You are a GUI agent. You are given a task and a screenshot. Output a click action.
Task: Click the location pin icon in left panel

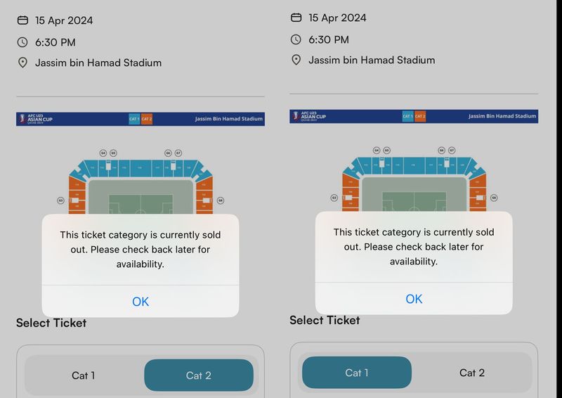[22, 63]
